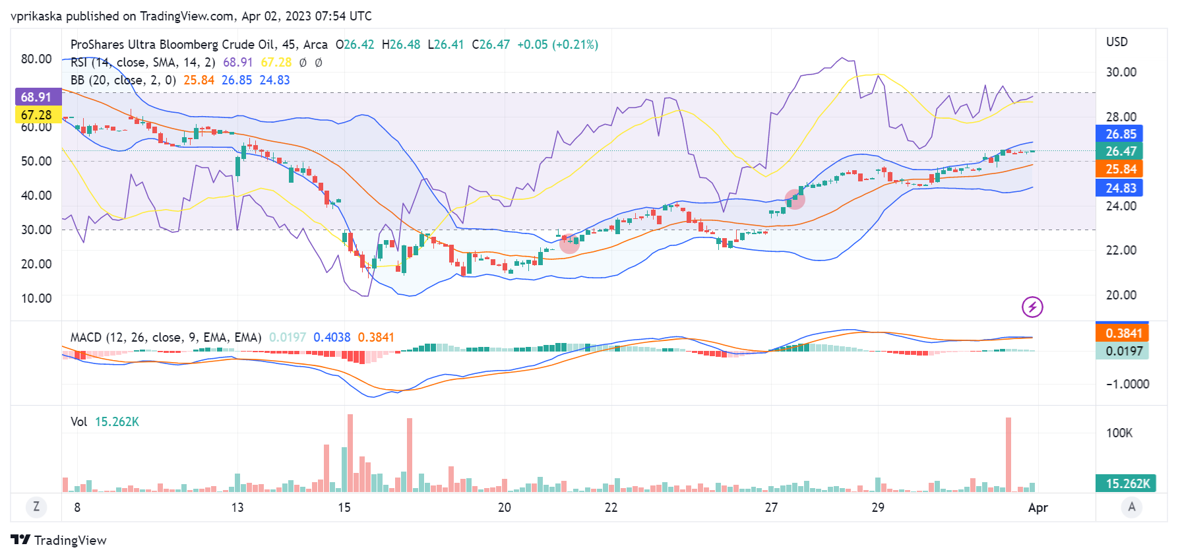Click the Apr label on time axis
Screen dimensions: 1178x558
pyautogui.click(x=1038, y=507)
